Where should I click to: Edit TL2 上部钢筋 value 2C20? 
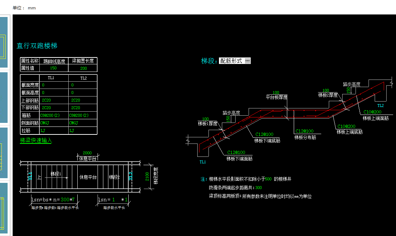tap(76, 100)
